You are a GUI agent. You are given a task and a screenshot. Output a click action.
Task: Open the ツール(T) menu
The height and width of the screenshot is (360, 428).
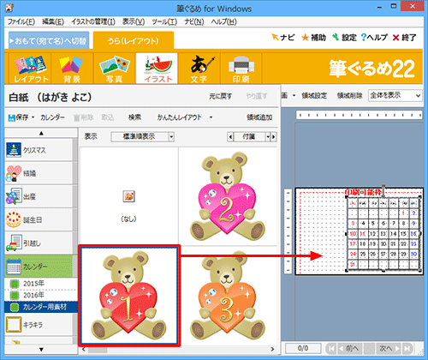pyautogui.click(x=164, y=21)
